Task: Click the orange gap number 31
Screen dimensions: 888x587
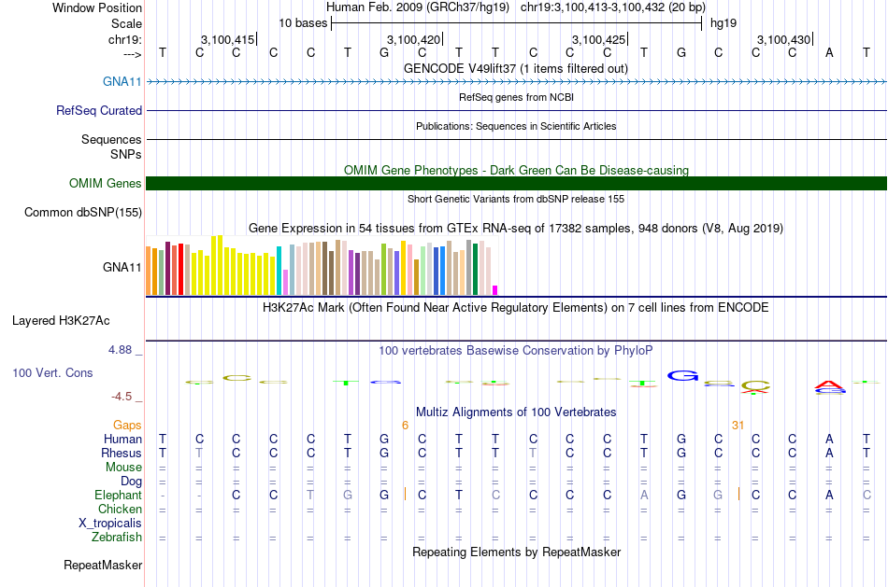Action: [738, 425]
